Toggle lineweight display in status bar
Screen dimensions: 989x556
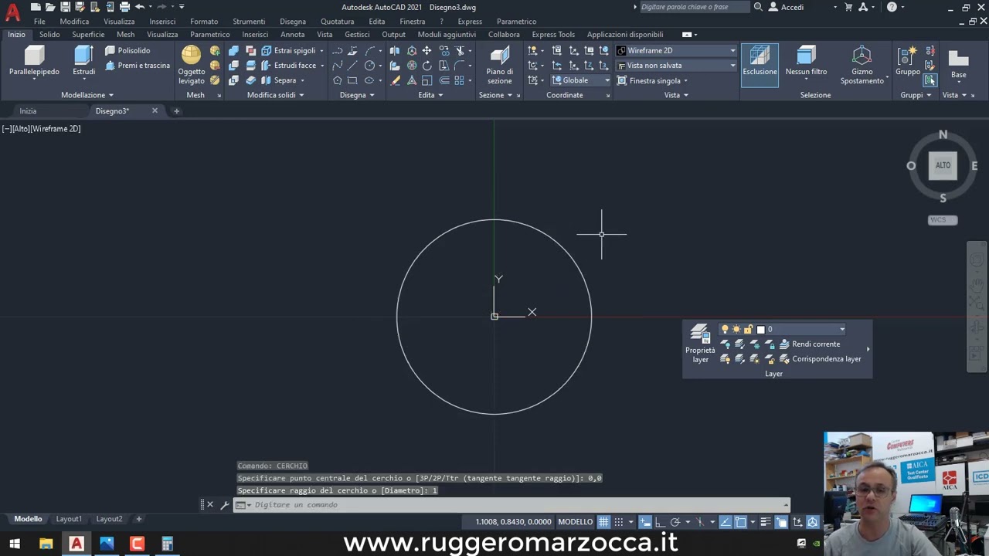[766, 522]
